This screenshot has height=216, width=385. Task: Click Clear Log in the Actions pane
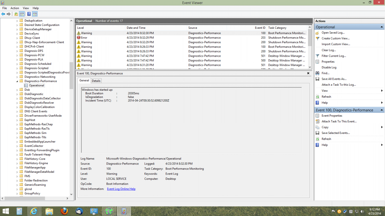click(328, 50)
